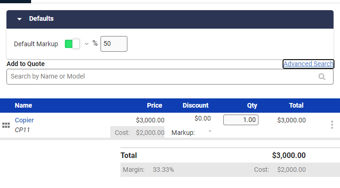Image resolution: width=340 pixels, height=188 pixels.
Task: Grab the Copier row drag handle icon
Action: pos(6,126)
